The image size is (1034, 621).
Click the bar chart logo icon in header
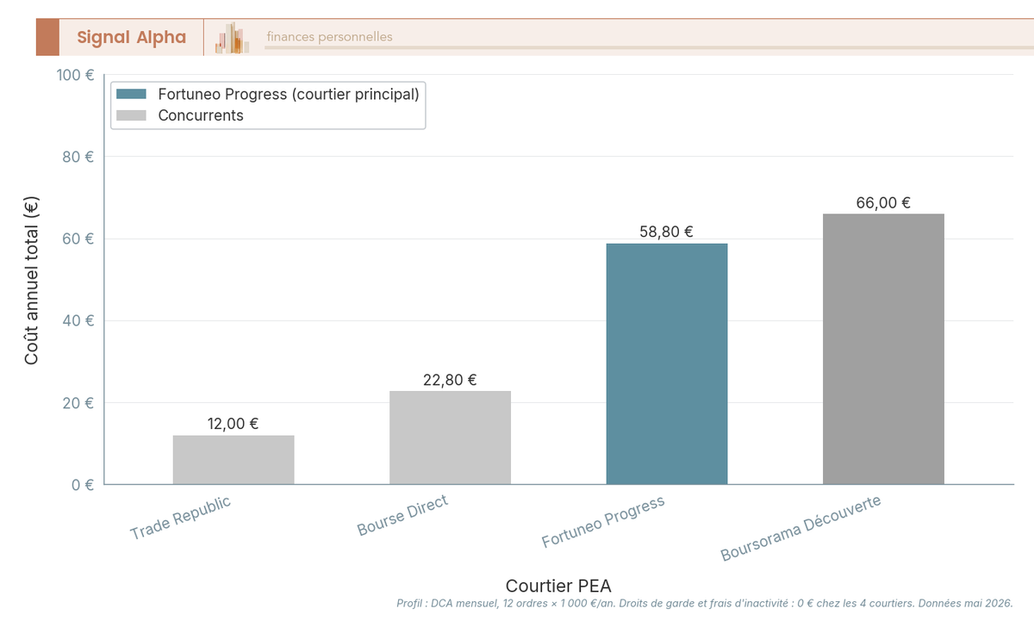coord(233,38)
